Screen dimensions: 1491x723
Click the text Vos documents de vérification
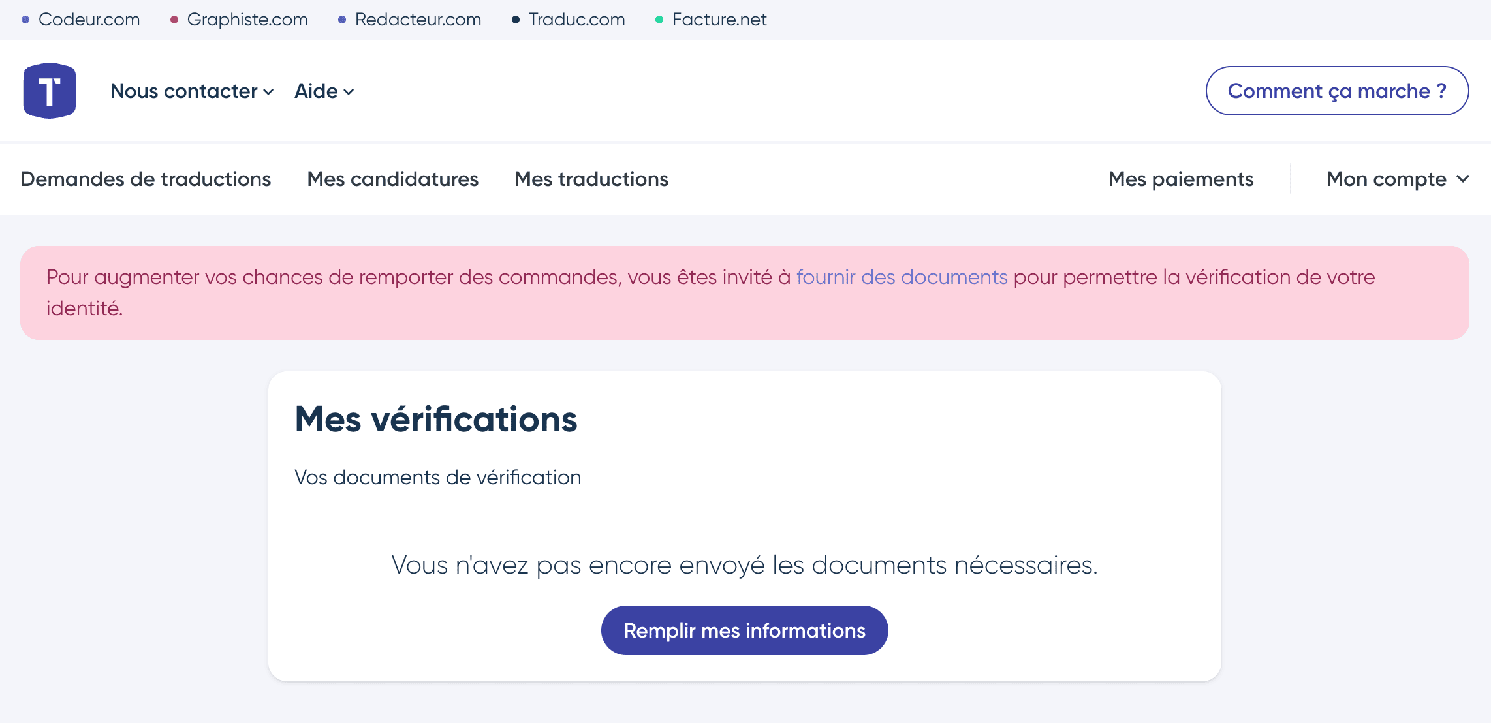(x=437, y=477)
